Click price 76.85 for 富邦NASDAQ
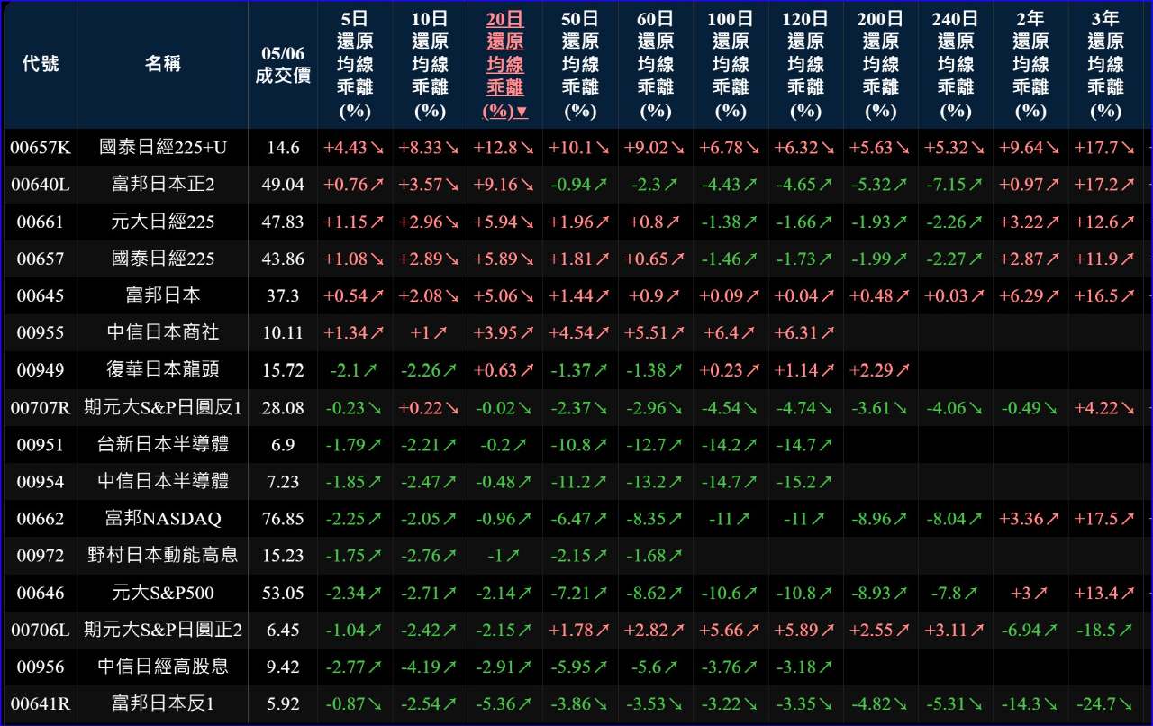The image size is (1153, 726). (283, 519)
